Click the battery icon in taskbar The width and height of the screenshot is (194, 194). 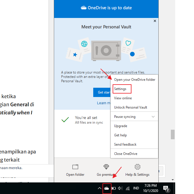pyautogui.click(x=114, y=188)
